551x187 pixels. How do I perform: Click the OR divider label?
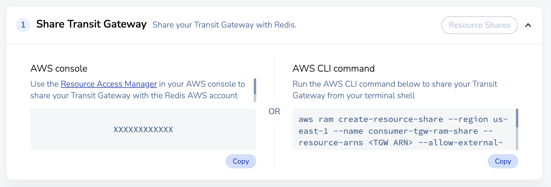coord(274,112)
